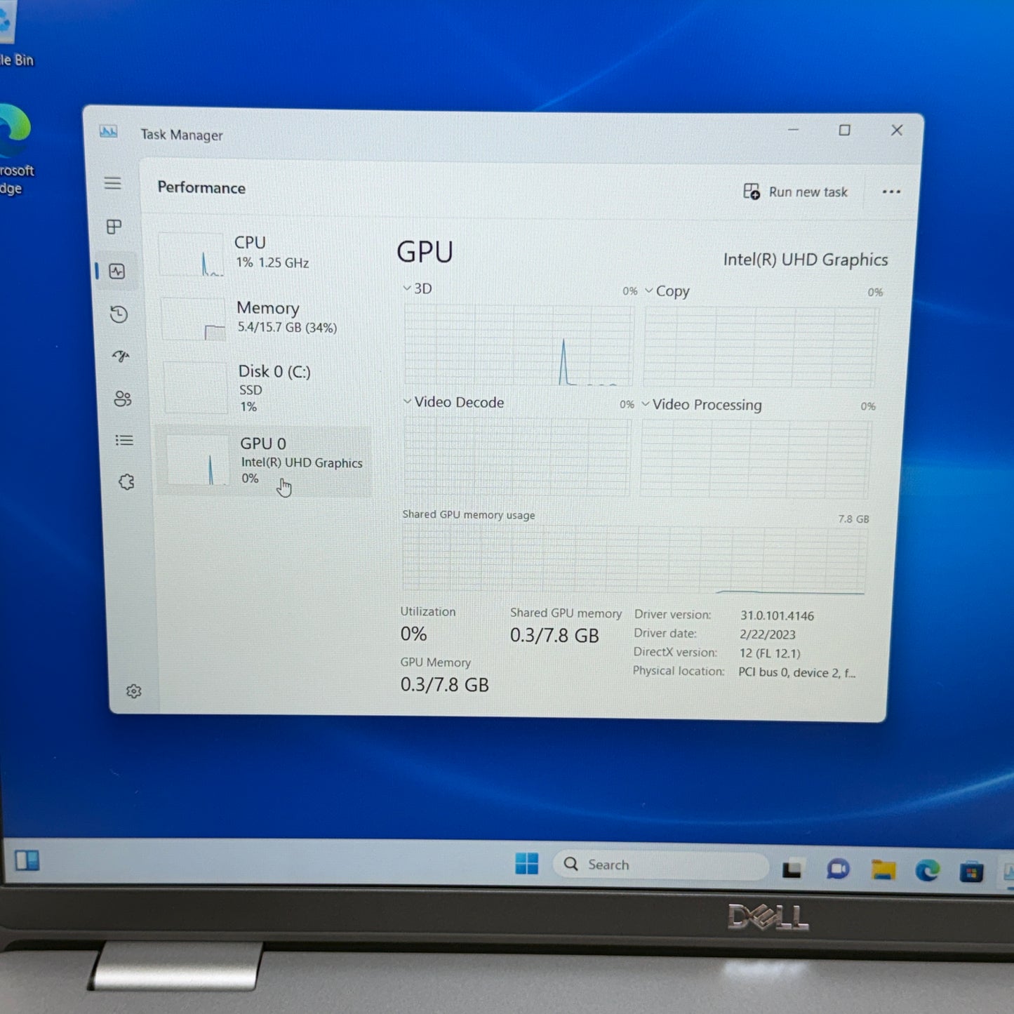Open Microsoft Store from the taskbar
1014x1014 pixels.
(x=971, y=872)
